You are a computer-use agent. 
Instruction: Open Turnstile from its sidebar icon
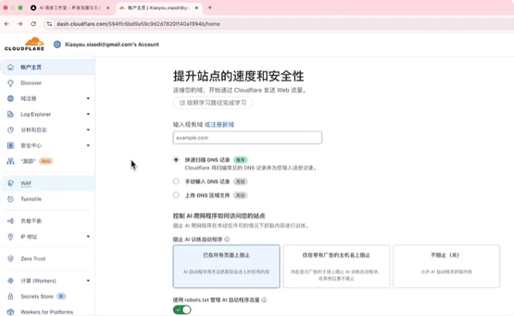10,199
